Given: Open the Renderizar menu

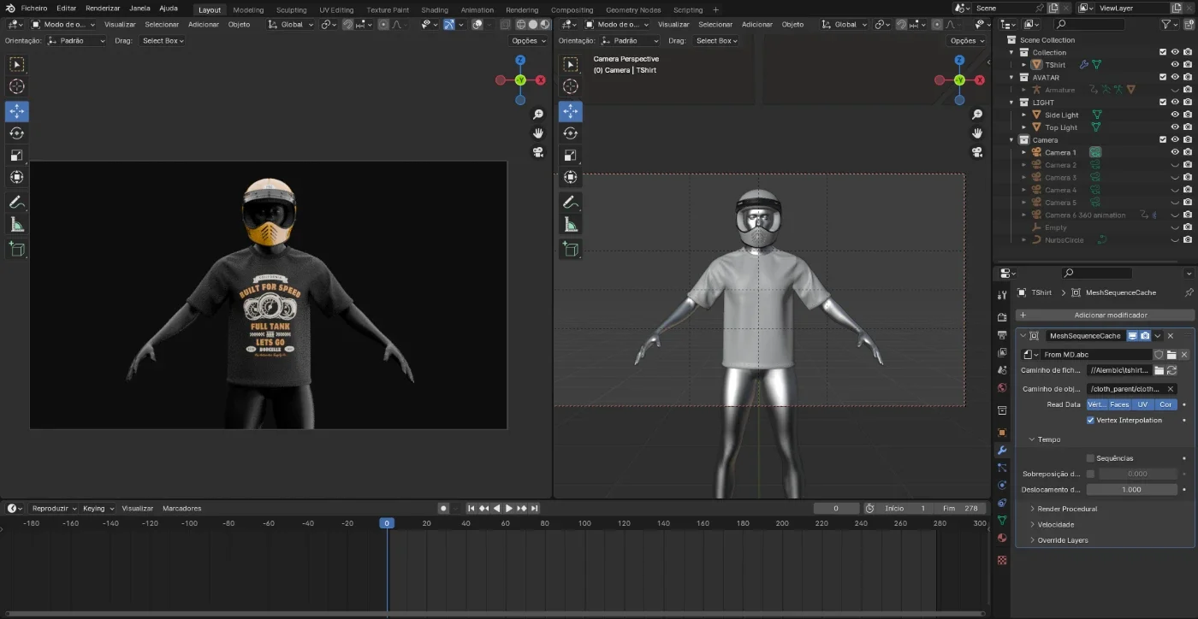Looking at the screenshot, I should pos(103,8).
